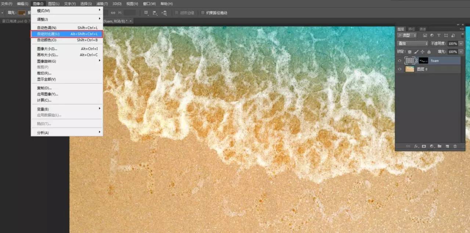Open the blend mode dropdown 叠加
The image size is (470, 233).
[413, 44]
